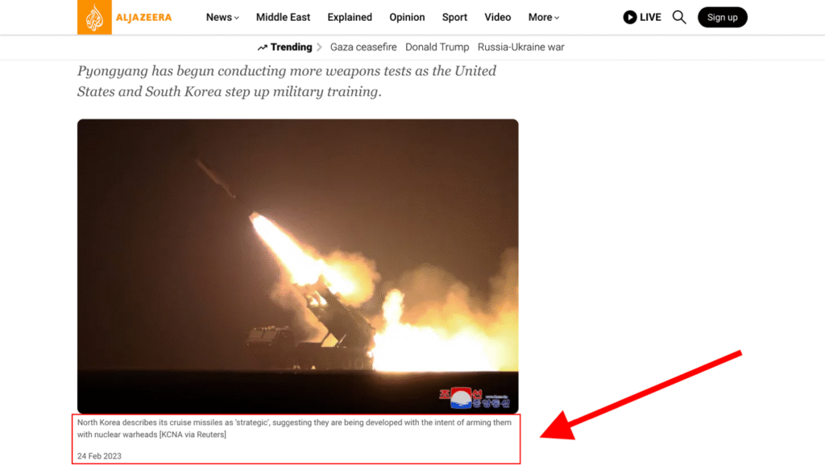
Task: Click the LIVE play circle icon
Action: 630,18
